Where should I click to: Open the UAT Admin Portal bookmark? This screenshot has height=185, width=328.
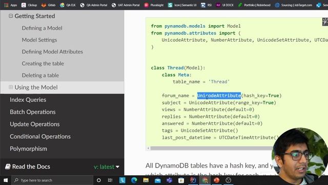click(x=126, y=5)
